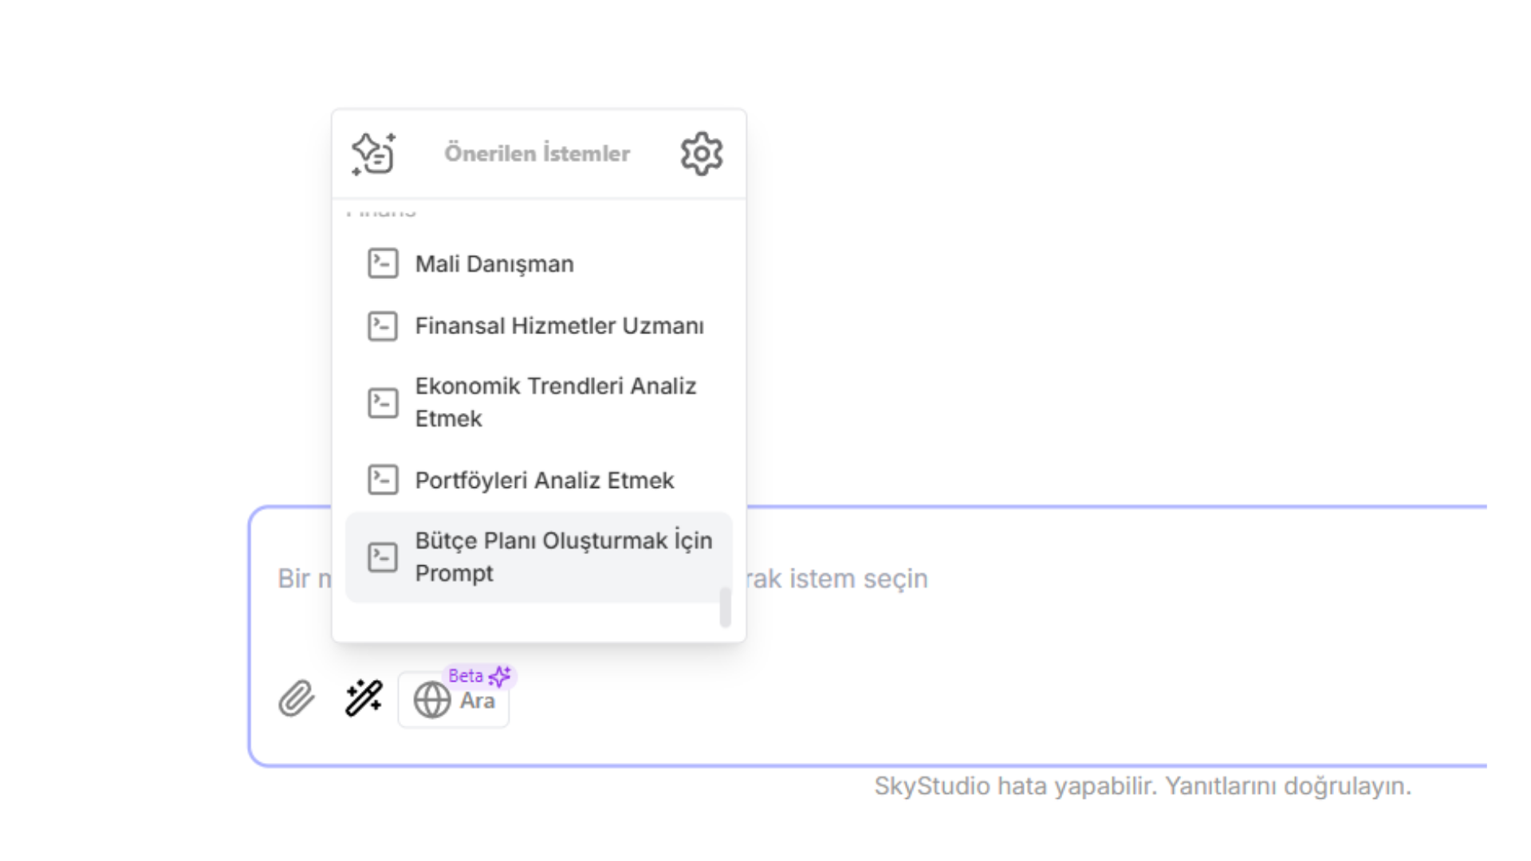Click terminal icon beside Finansal Hizmetler Uzmanı
Image resolution: width=1531 pixels, height=861 pixels.
click(x=383, y=325)
